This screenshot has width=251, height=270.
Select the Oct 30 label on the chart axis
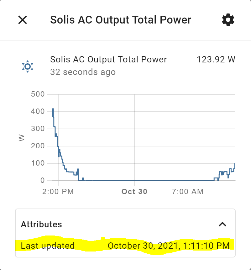tap(134, 192)
